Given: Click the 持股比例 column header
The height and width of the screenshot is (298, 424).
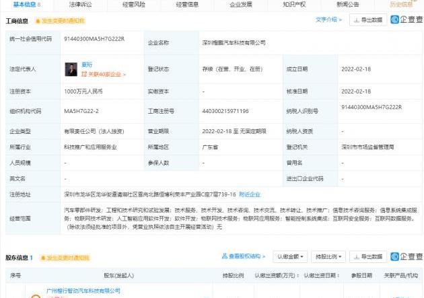Looking at the screenshot, I should click(233, 275).
